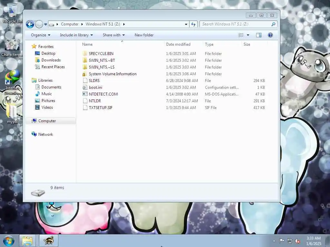The image size is (330, 247).
Task: Click the drive icon in details pane
Action: (x=38, y=193)
